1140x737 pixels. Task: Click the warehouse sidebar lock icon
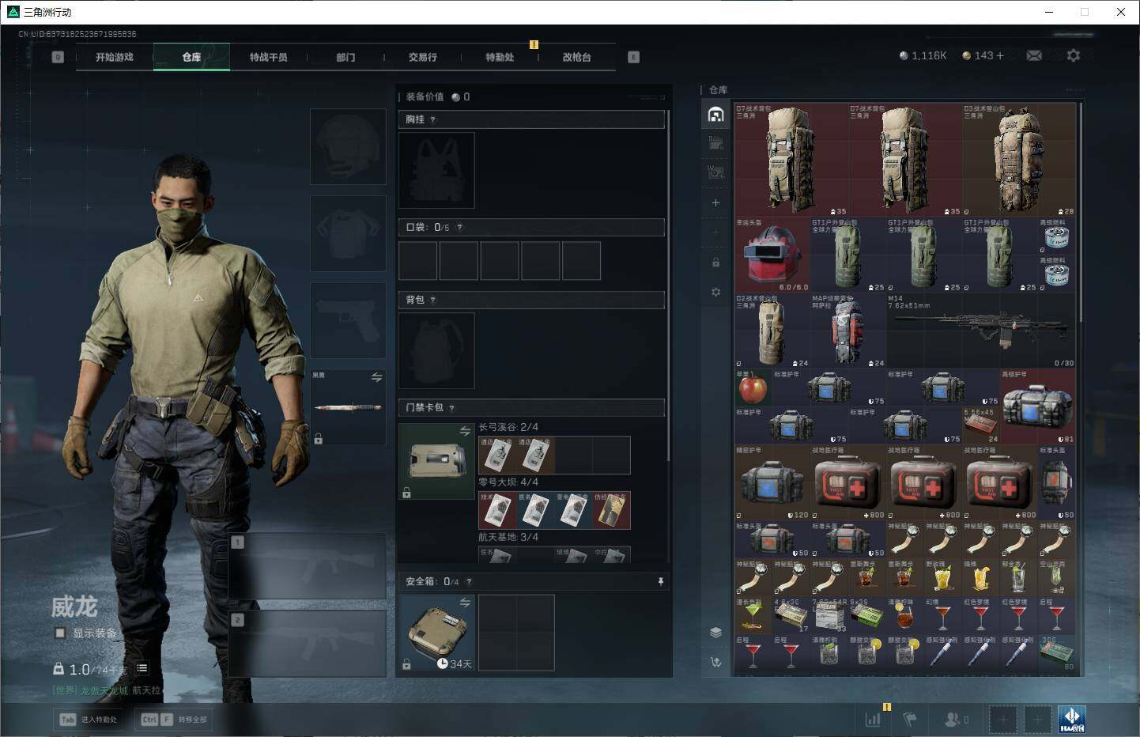click(715, 263)
